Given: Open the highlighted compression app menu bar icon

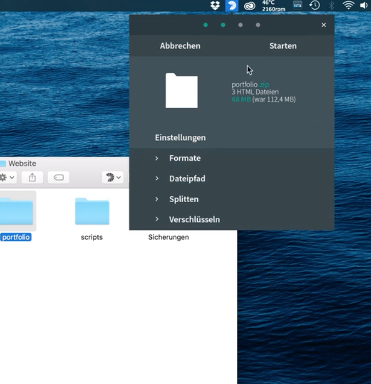Looking at the screenshot, I should click(232, 5).
